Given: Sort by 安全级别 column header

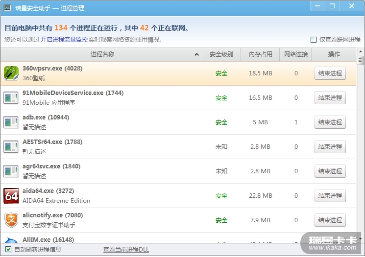Looking at the screenshot, I should (x=221, y=54).
